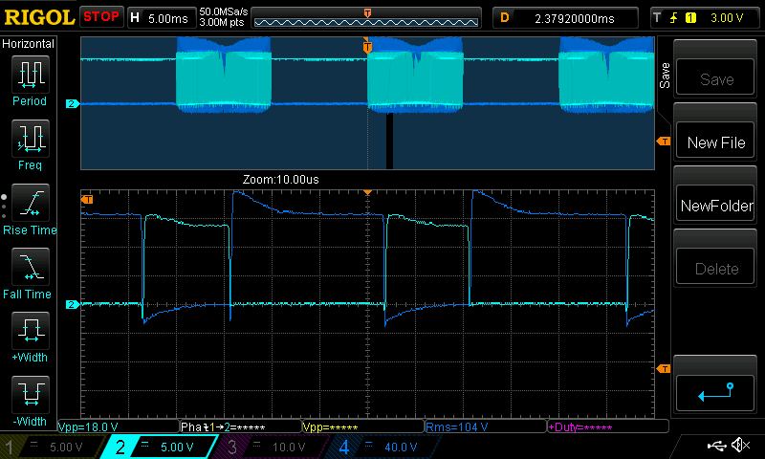Choose the Rise Time measurement

click(x=29, y=209)
